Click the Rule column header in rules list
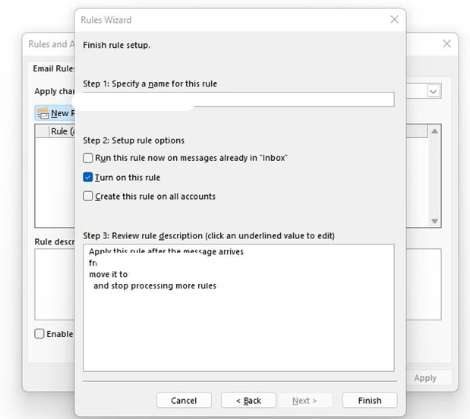This screenshot has height=419, width=470. pyautogui.click(x=62, y=131)
